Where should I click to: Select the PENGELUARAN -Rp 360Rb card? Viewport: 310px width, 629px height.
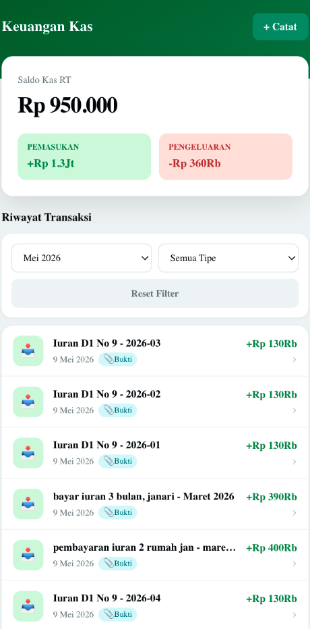pyautogui.click(x=226, y=157)
